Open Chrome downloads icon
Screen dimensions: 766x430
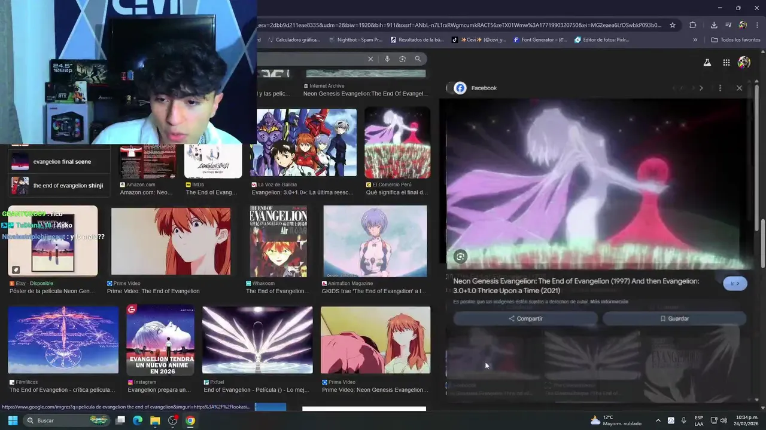pyautogui.click(x=714, y=25)
